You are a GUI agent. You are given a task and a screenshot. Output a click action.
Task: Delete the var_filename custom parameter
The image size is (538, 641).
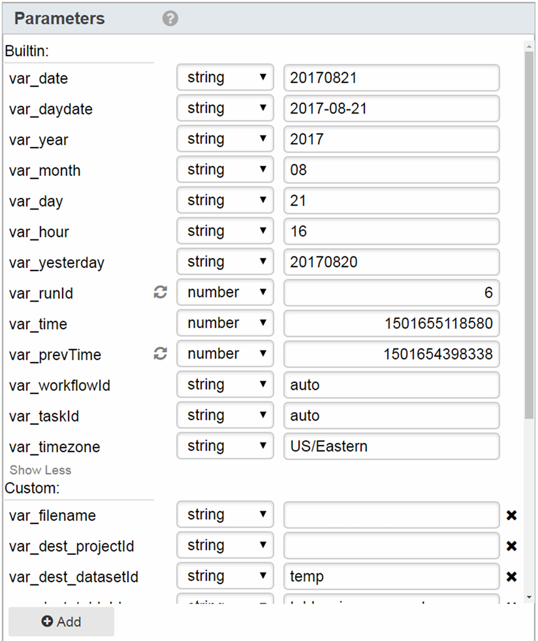(511, 516)
